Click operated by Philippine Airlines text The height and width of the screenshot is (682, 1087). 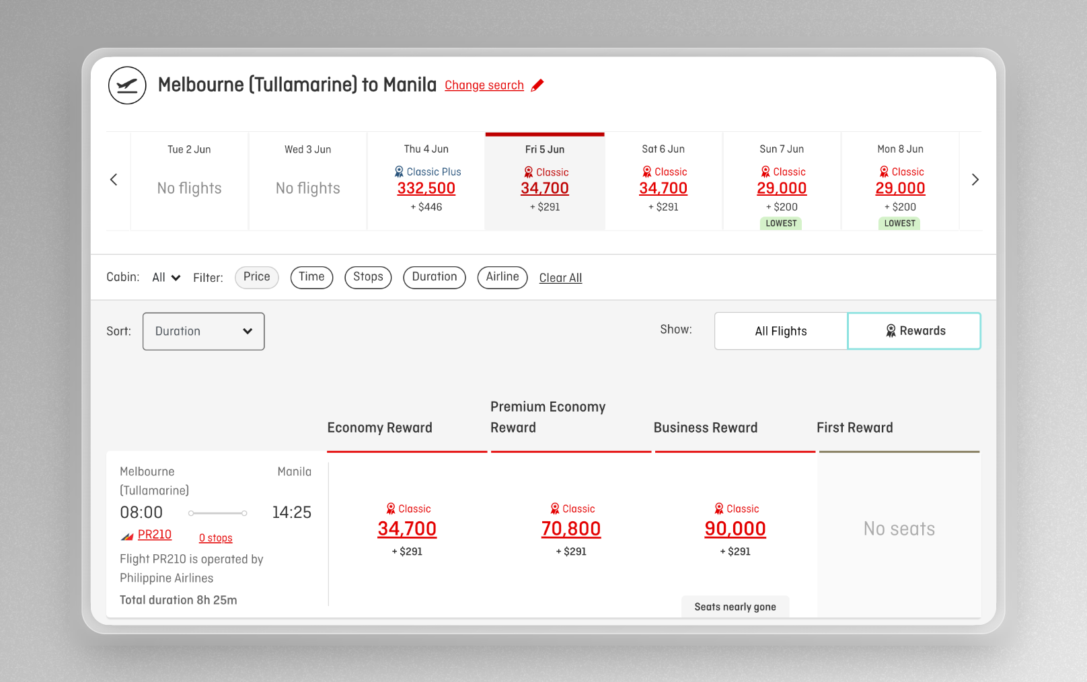192,568
